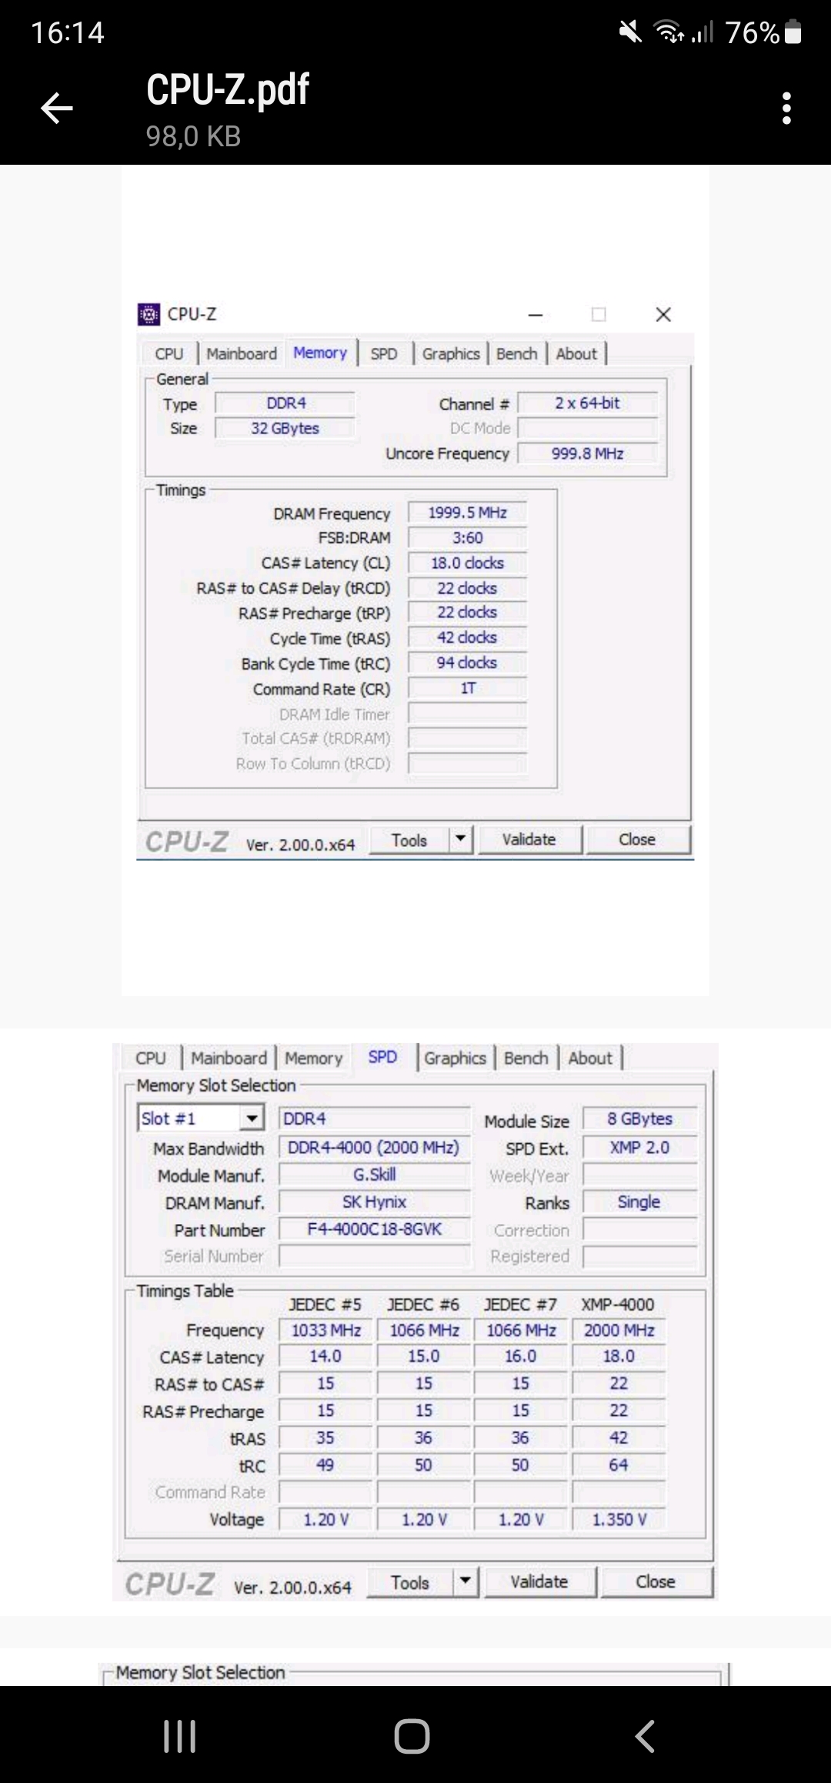This screenshot has height=1783, width=831.
Task: Click Bank Cycle Time value 94 clocks
Action: 467,663
